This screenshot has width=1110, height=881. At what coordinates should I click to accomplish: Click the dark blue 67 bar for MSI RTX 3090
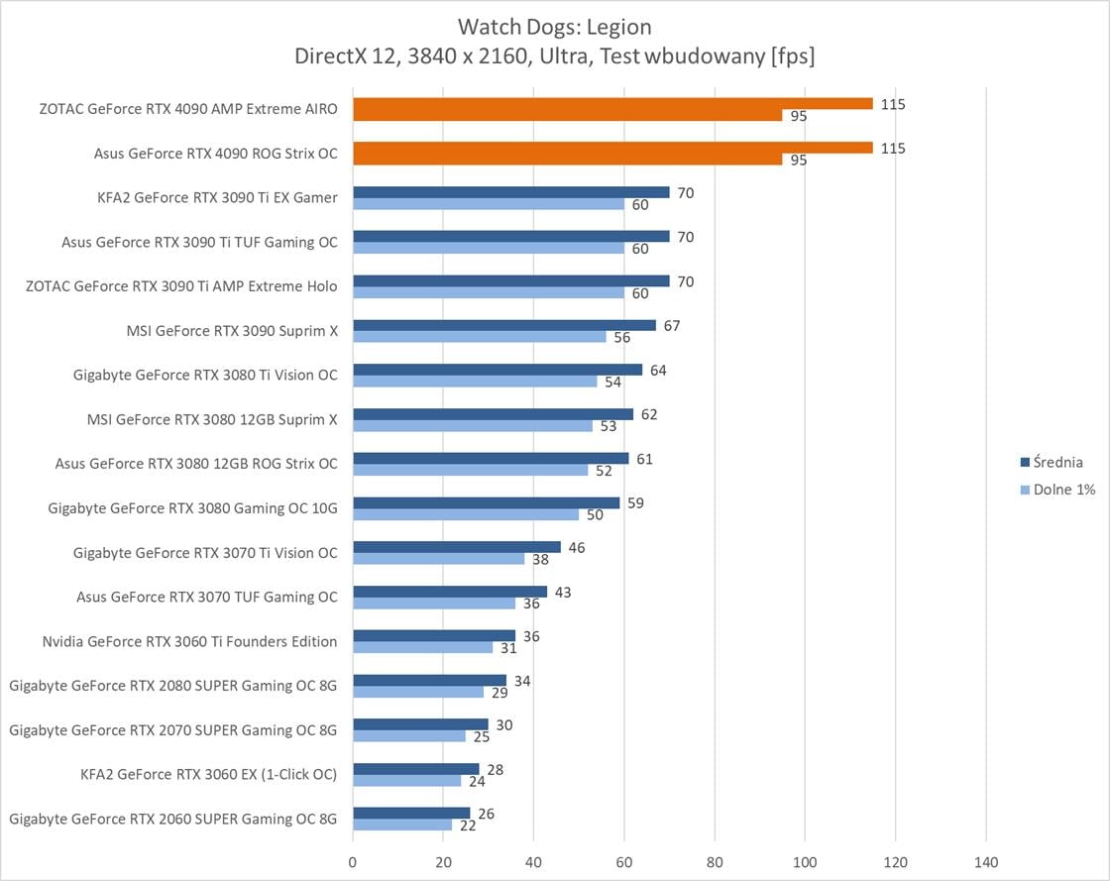click(x=504, y=325)
